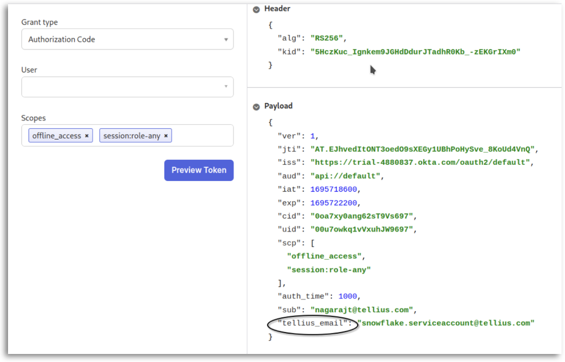
Task: Open the User dropdown
Action: click(127, 87)
